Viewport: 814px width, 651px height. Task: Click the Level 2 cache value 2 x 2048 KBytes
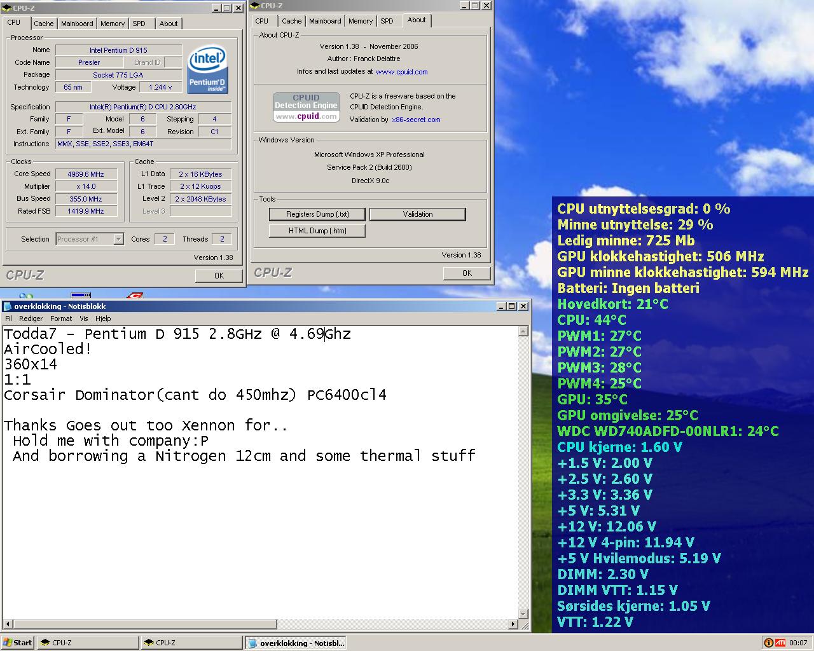[200, 199]
